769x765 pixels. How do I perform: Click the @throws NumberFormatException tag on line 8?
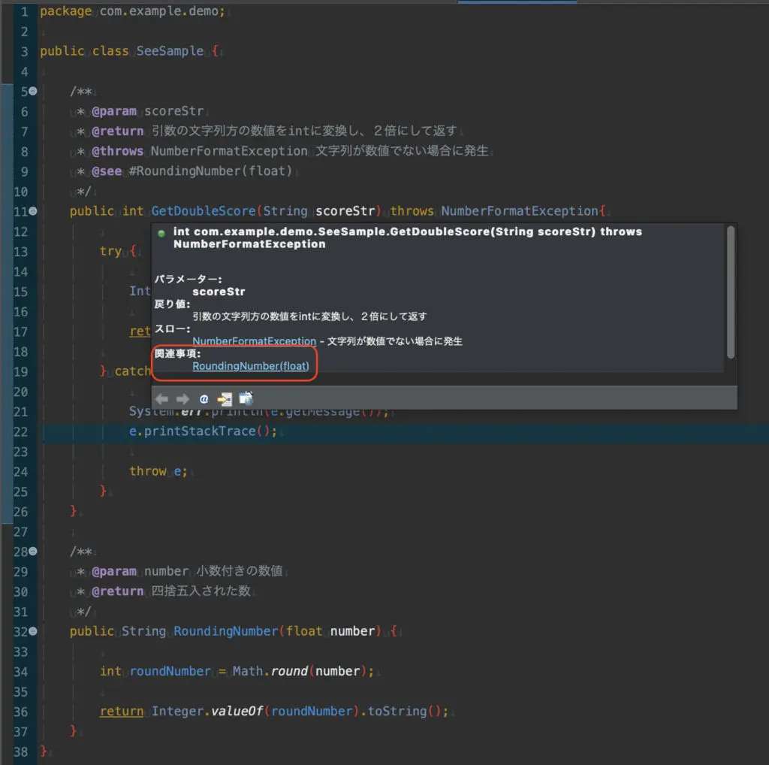coord(200,151)
